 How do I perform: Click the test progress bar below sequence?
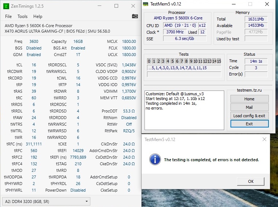click(x=184, y=74)
